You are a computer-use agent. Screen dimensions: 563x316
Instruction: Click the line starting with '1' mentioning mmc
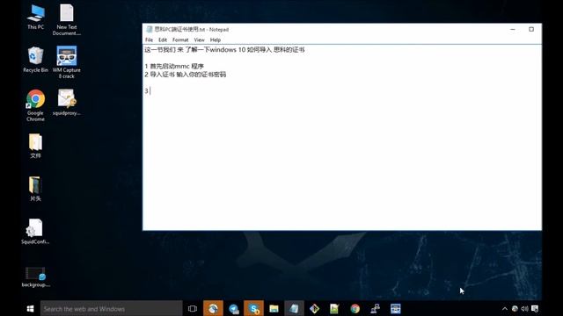174,67
